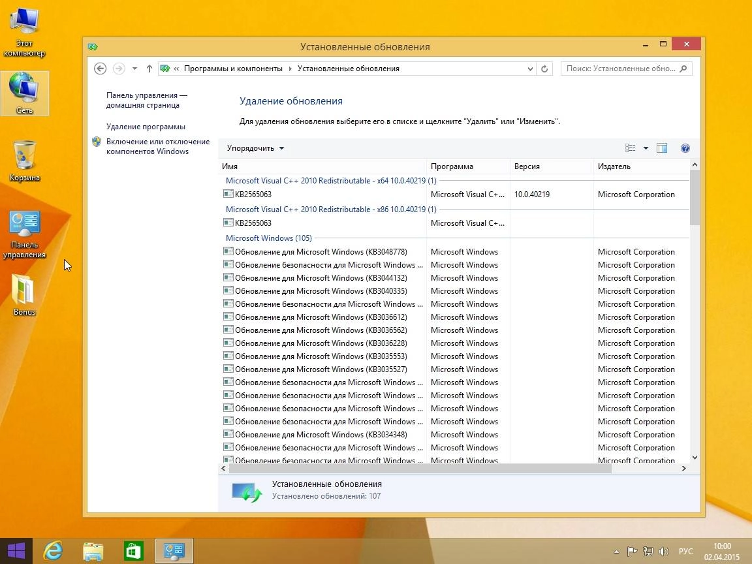
Task: Sort by the Программа column header
Action: pyautogui.click(x=468, y=166)
